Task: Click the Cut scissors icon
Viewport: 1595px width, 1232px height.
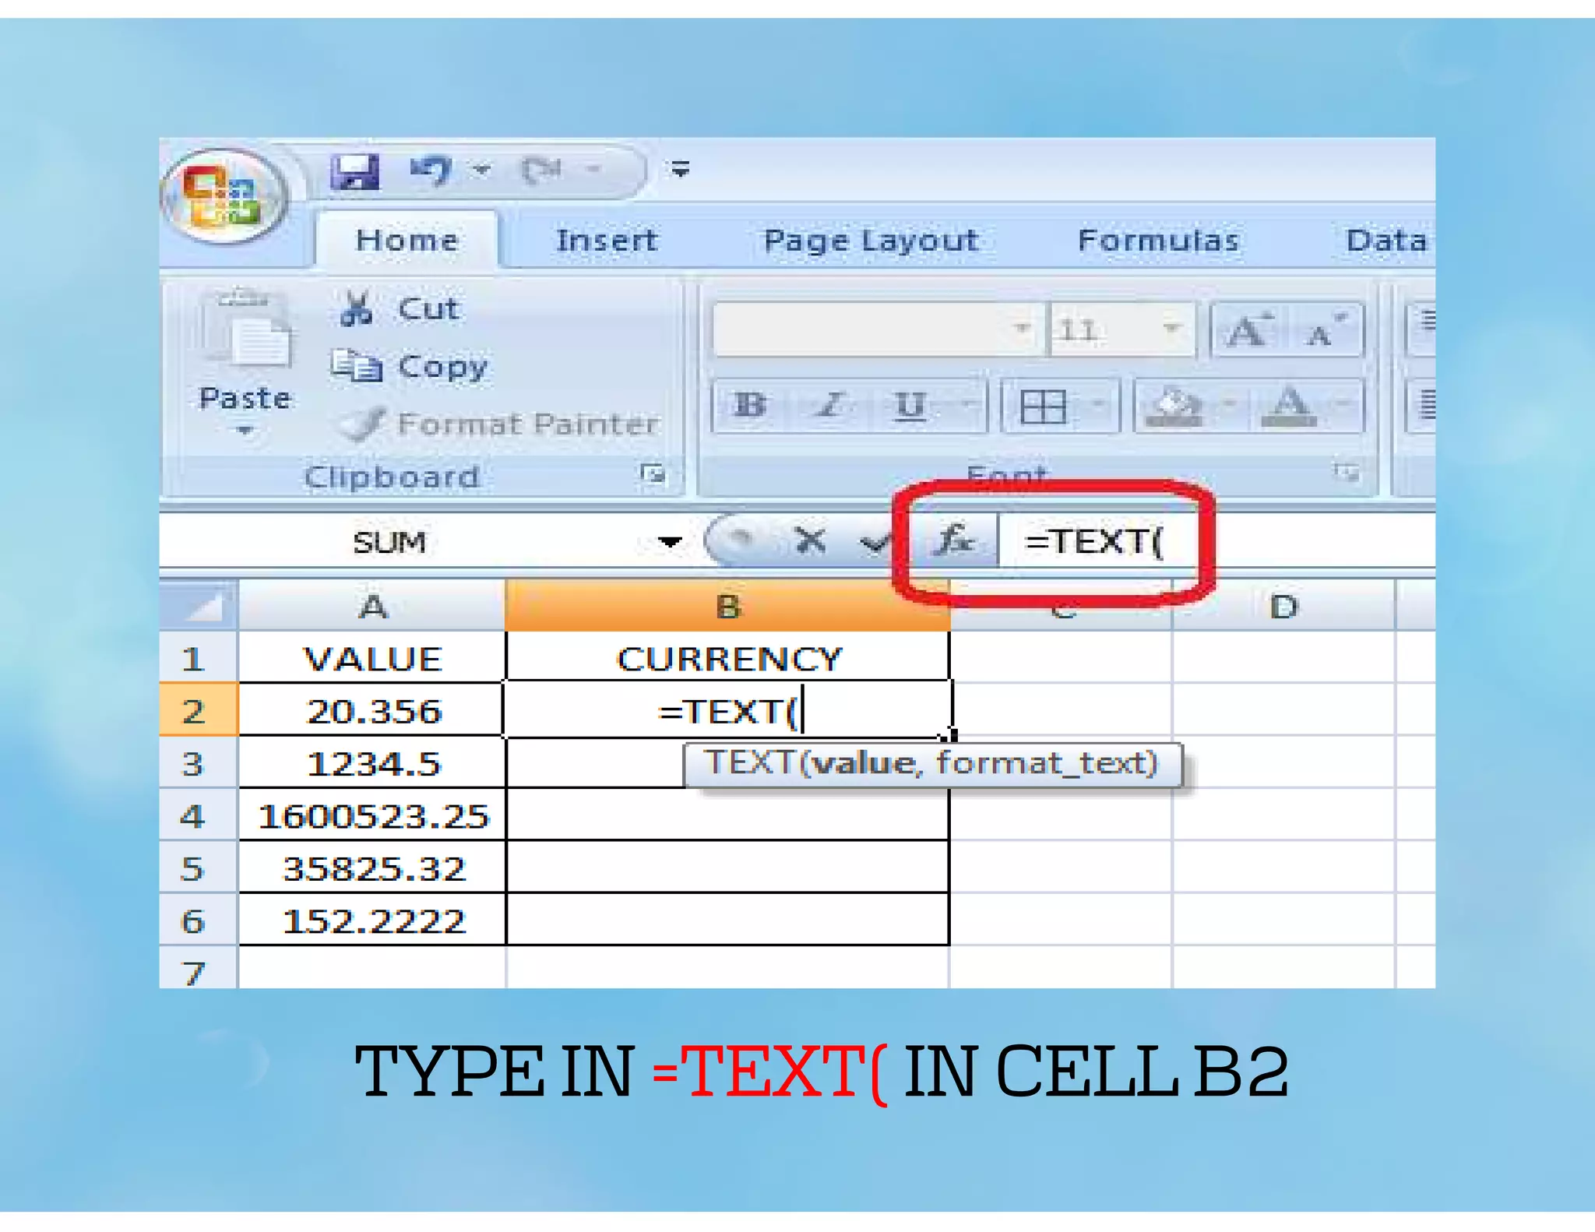Action: point(357,308)
